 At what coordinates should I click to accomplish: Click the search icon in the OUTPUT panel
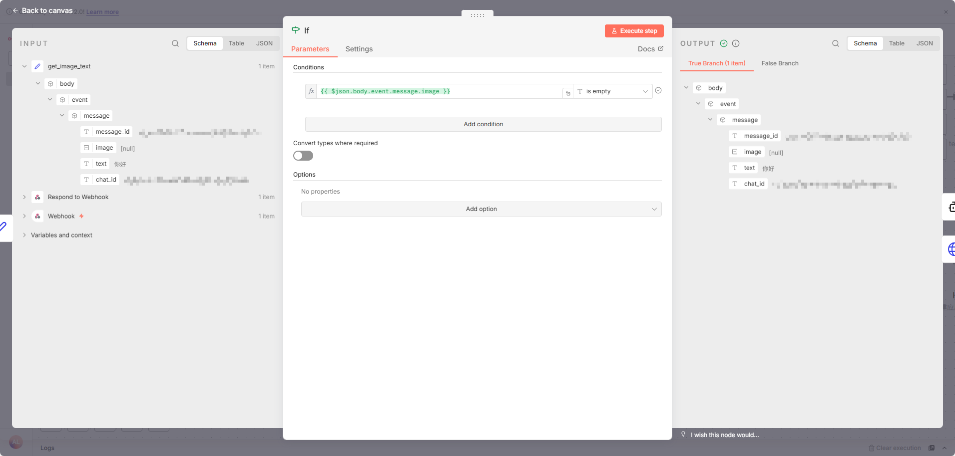835,43
